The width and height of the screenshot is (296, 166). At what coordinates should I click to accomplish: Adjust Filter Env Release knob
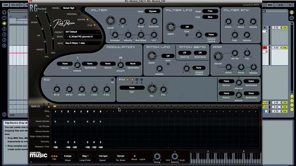point(247,35)
